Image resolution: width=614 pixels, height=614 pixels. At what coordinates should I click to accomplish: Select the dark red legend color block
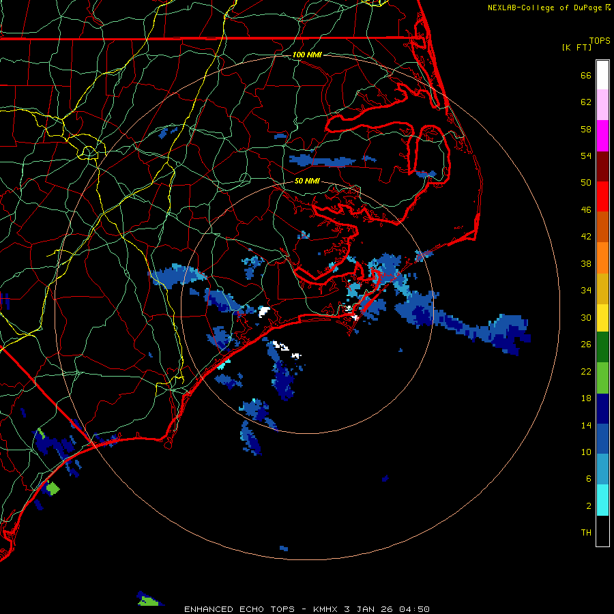(602, 166)
